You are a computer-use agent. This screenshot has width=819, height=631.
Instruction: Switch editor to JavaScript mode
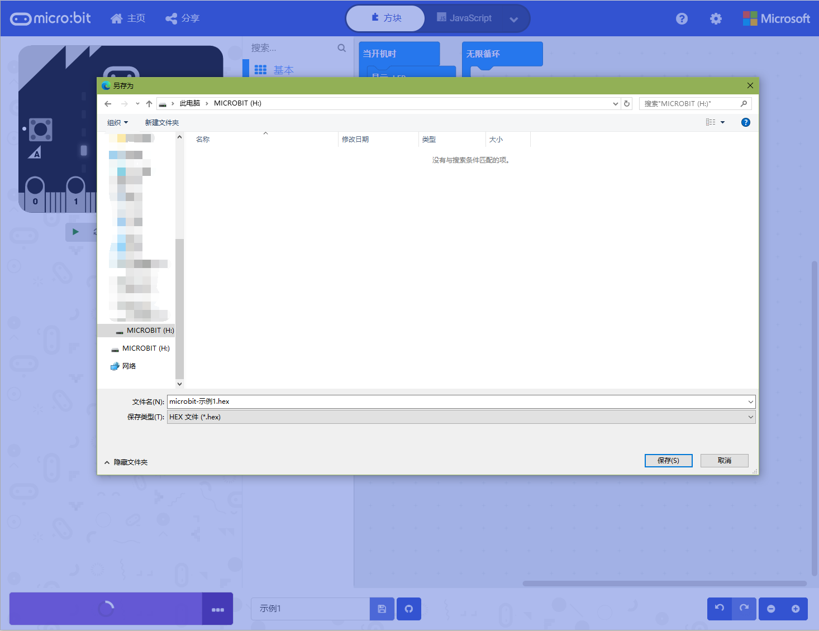point(465,18)
